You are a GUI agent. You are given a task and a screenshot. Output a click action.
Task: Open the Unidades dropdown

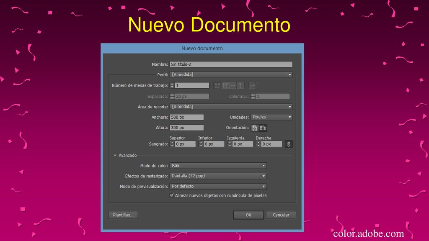[x=271, y=117]
